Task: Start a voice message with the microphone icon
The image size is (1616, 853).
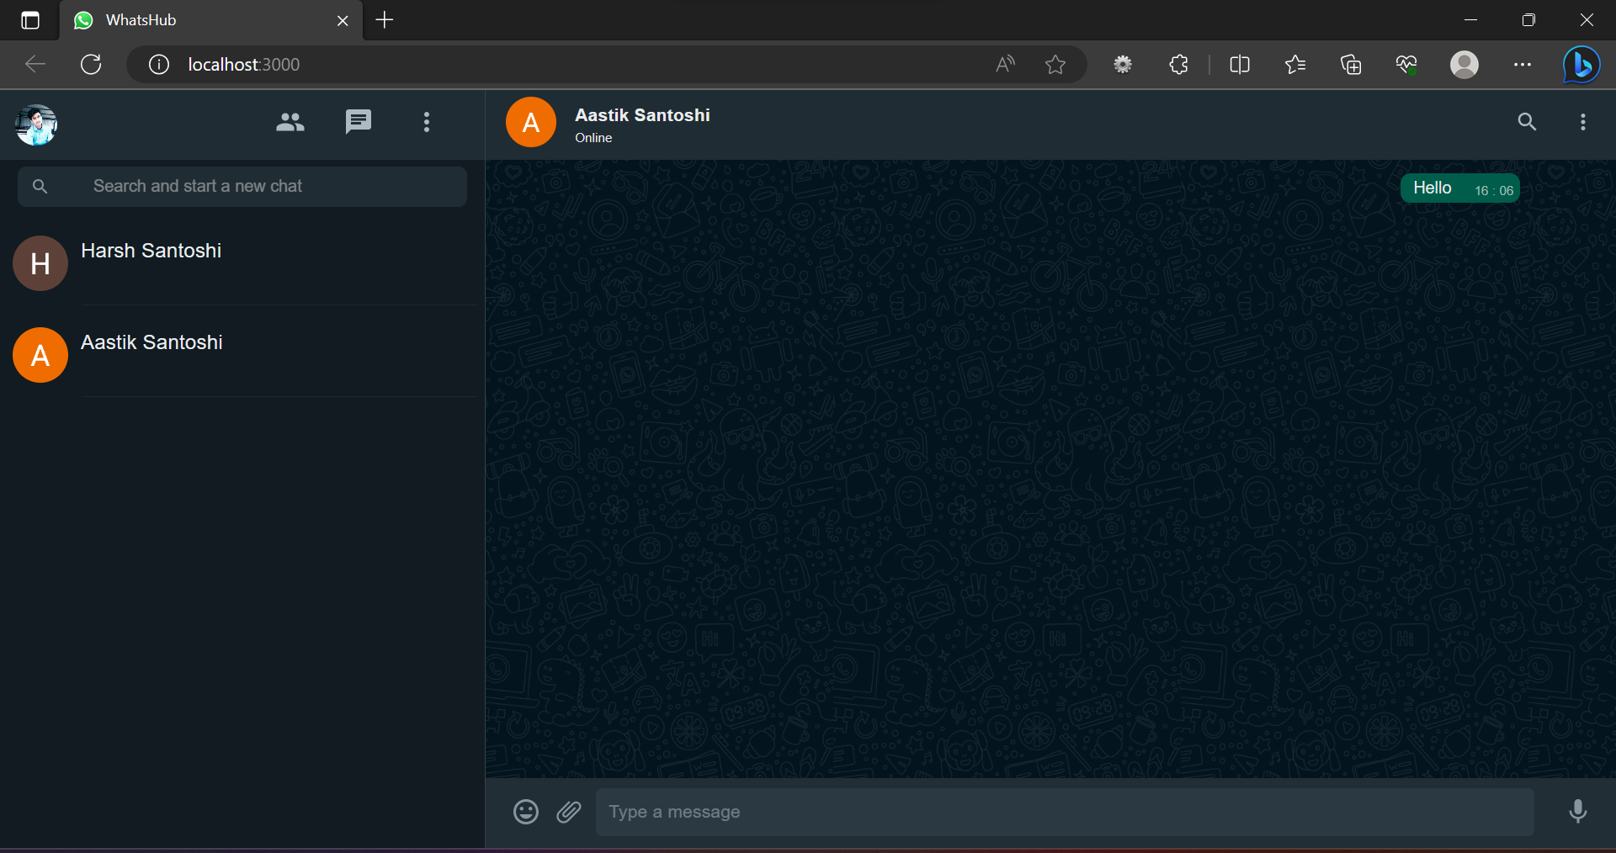Action: click(1578, 812)
